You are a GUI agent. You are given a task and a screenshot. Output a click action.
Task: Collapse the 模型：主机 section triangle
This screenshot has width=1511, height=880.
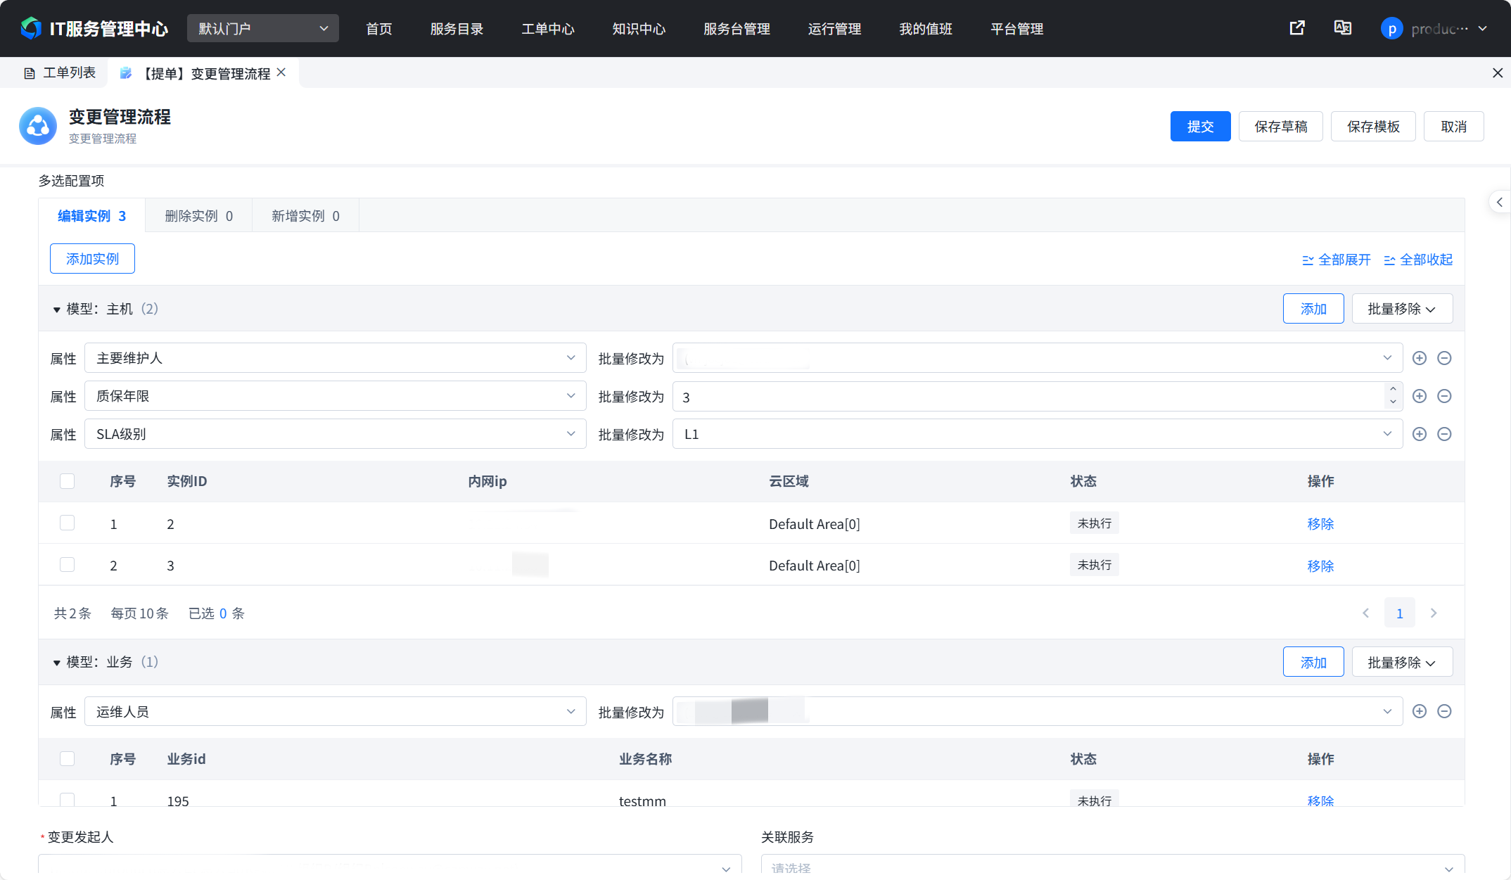pyautogui.click(x=56, y=310)
